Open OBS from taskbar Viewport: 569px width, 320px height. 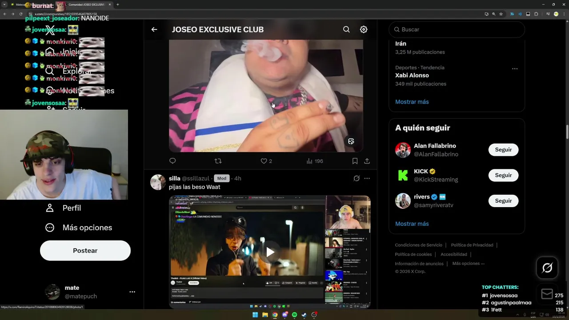[x=314, y=315]
